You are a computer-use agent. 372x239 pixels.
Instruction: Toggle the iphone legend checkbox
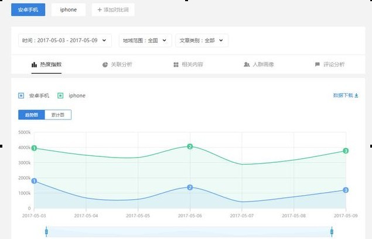(x=60, y=95)
